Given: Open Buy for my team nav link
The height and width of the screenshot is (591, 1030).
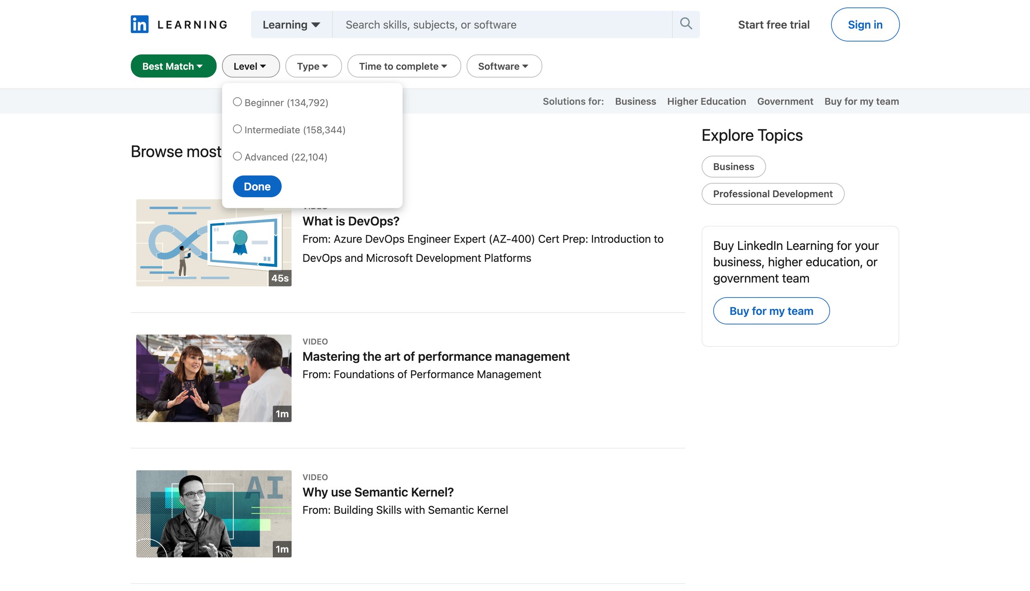Looking at the screenshot, I should (861, 101).
